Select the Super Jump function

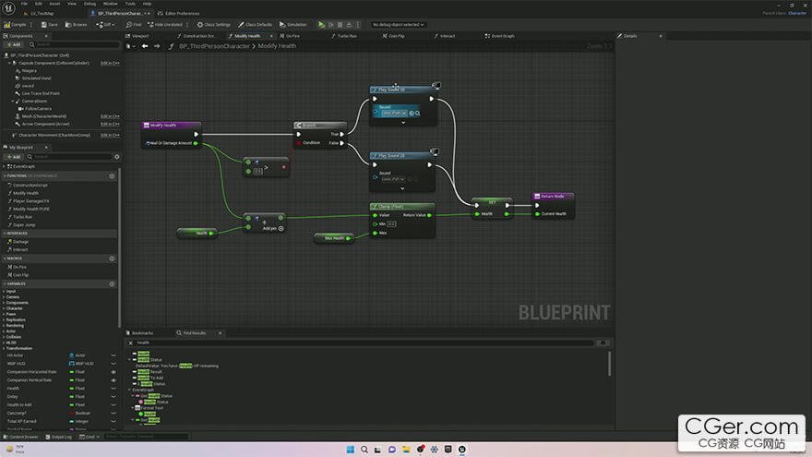(24, 225)
